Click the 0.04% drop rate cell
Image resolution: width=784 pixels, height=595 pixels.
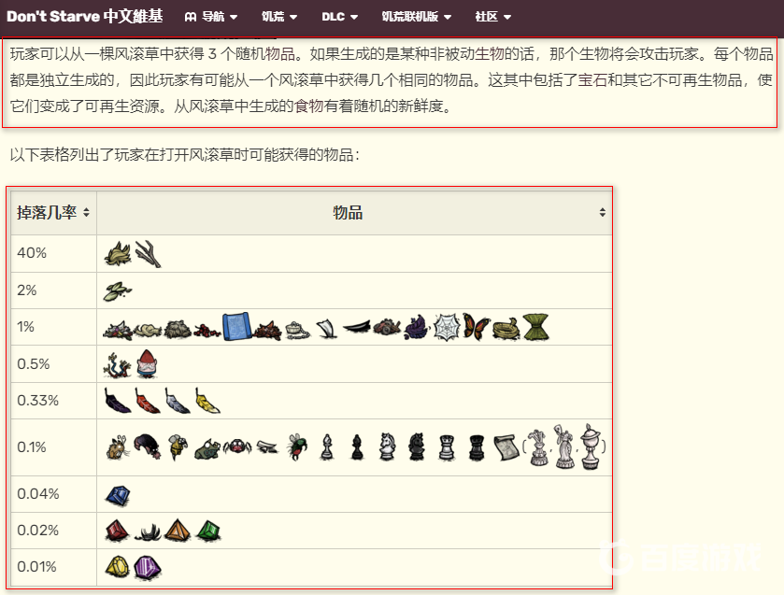click(53, 494)
